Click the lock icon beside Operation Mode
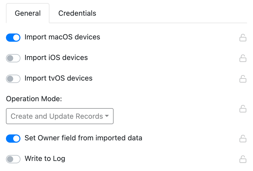This screenshot has height=171, width=253. [243, 109]
